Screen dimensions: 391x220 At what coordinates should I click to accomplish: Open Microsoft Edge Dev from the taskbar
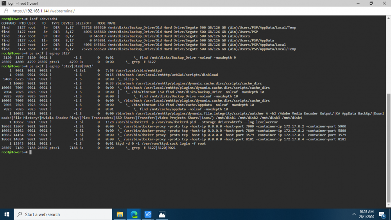click(x=134, y=214)
